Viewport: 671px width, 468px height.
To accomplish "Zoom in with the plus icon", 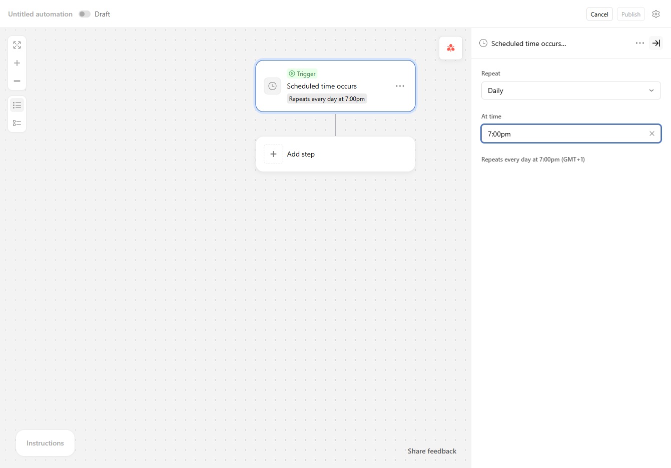I will (17, 63).
